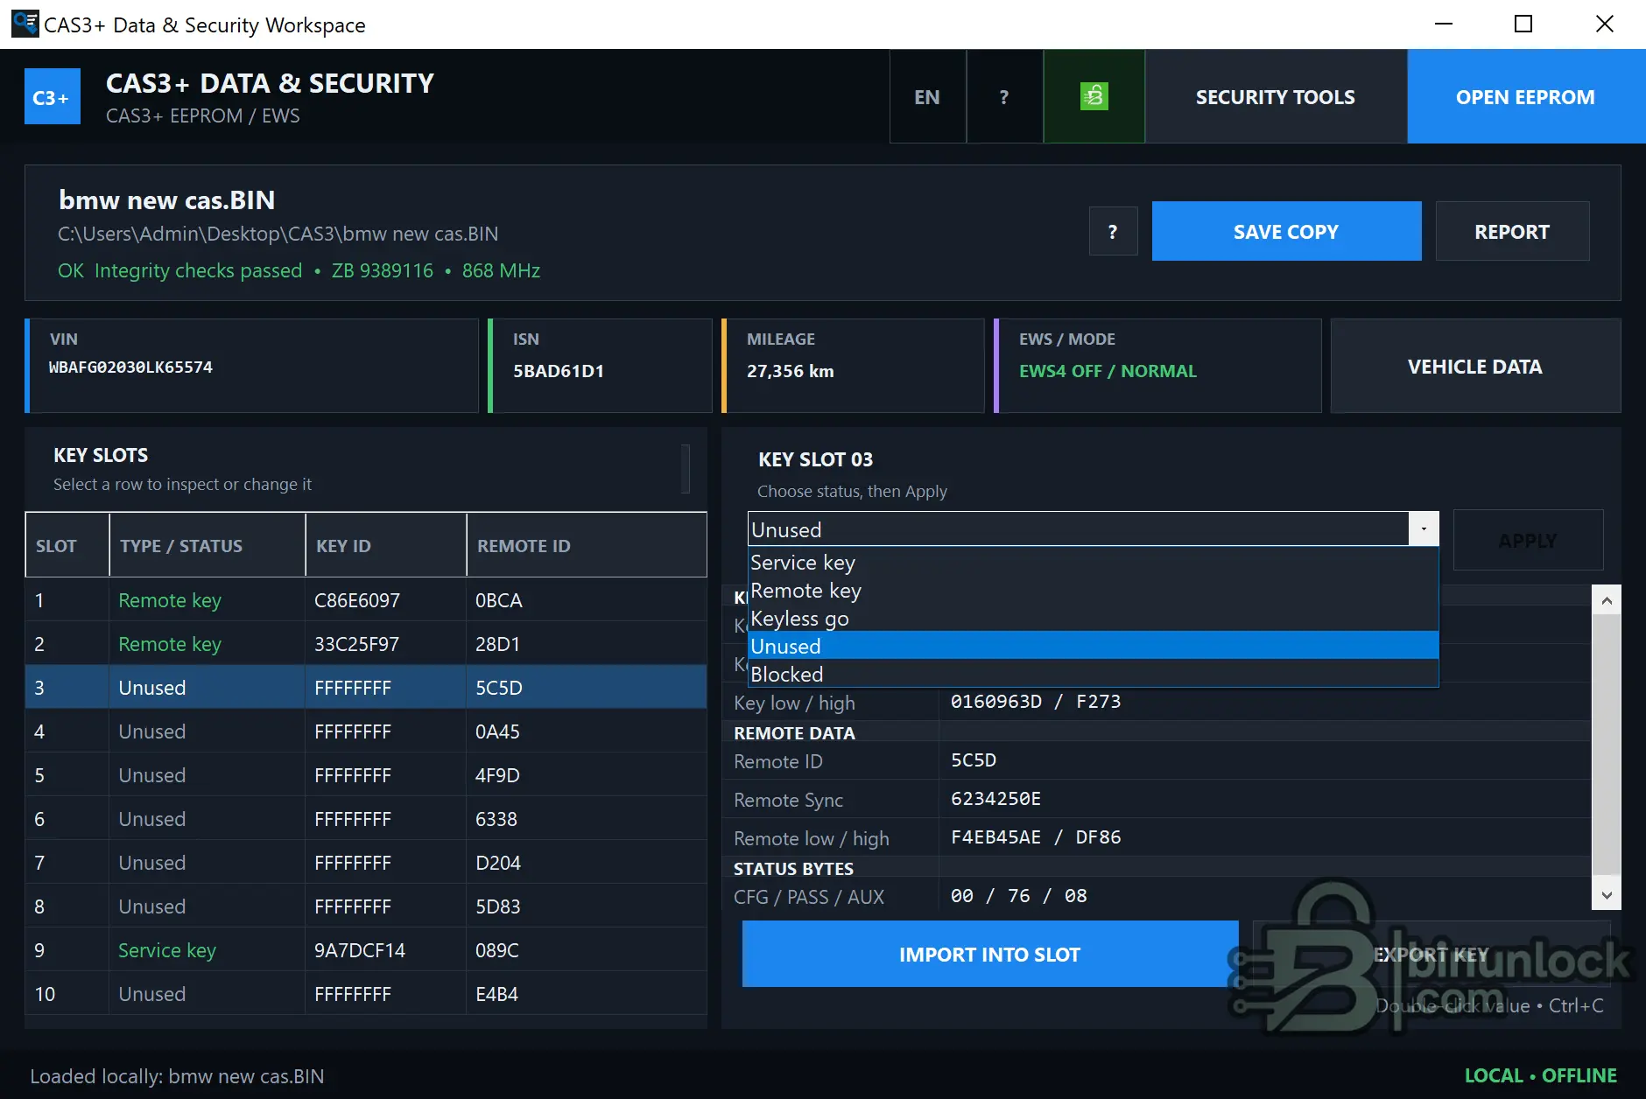Click the file info question mark button
The width and height of the screenshot is (1646, 1099).
[x=1113, y=232]
